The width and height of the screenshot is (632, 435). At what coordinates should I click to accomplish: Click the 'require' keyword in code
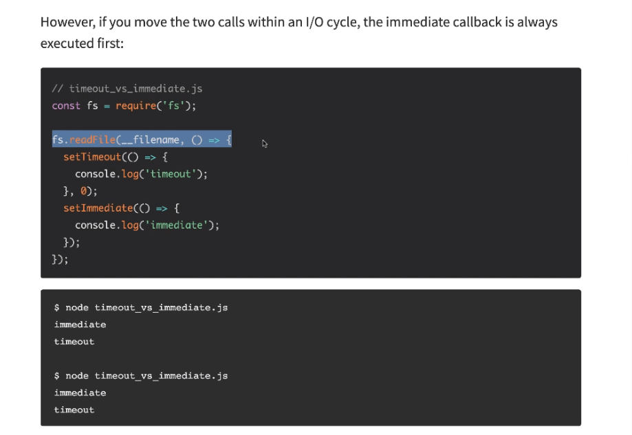click(136, 106)
